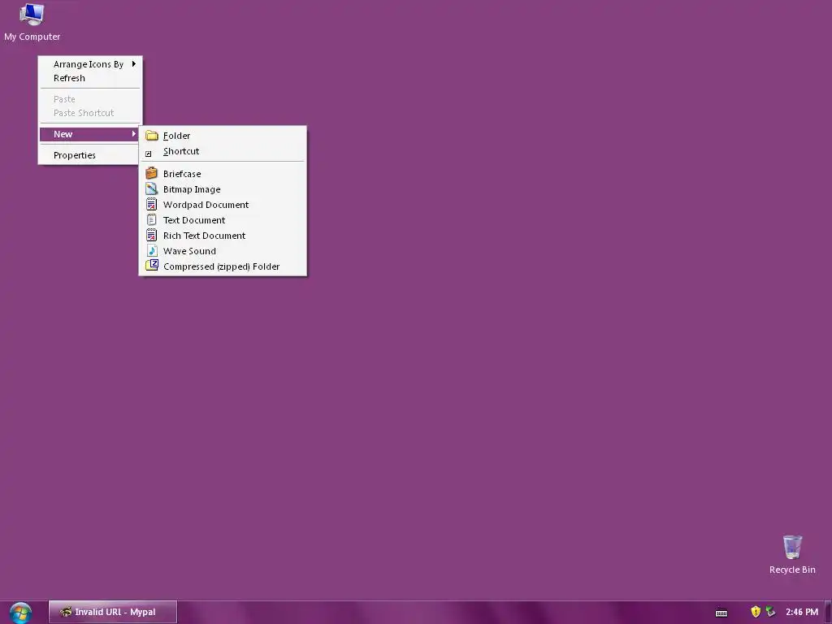The image size is (832, 624).
Task: Create a new Text Document
Action: tap(223, 220)
